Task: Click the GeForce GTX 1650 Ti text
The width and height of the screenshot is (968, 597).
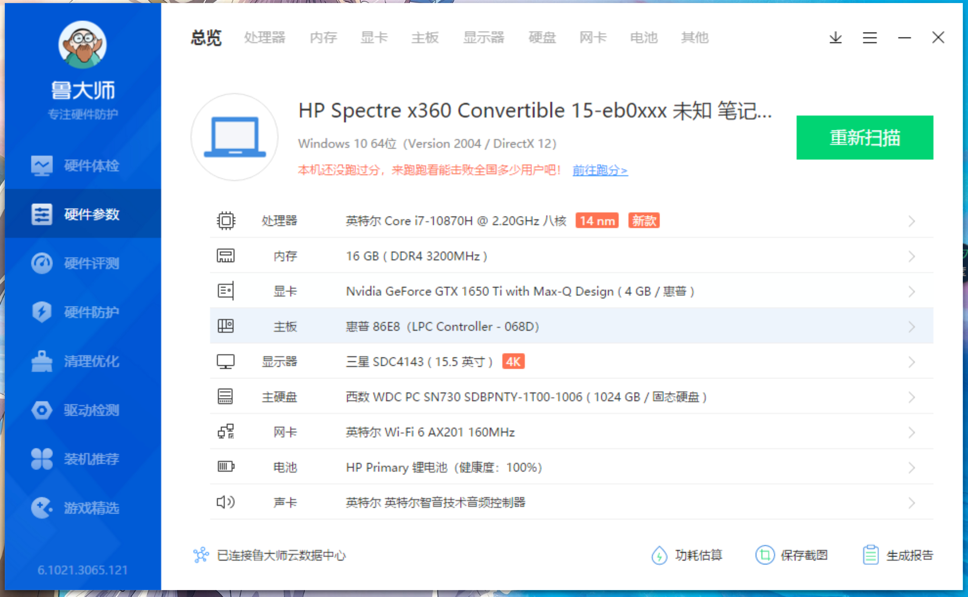Action: (520, 291)
